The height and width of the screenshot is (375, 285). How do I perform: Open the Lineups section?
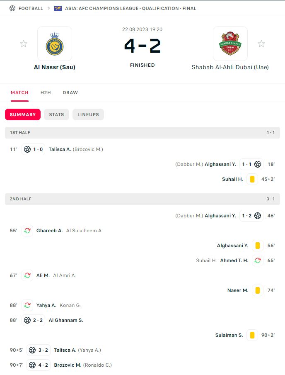[x=88, y=114]
